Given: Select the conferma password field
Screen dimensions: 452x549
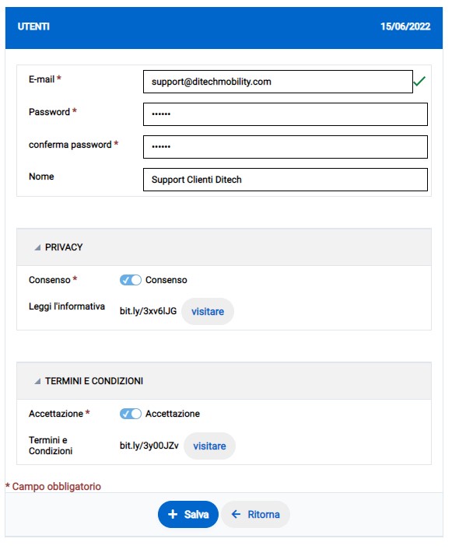Looking at the screenshot, I should point(286,147).
